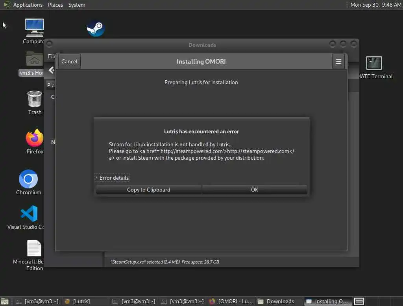Dismiss the error with OK button
403x306 pixels.
click(255, 190)
